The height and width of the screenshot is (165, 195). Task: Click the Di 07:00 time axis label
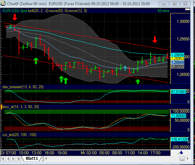coord(8,153)
